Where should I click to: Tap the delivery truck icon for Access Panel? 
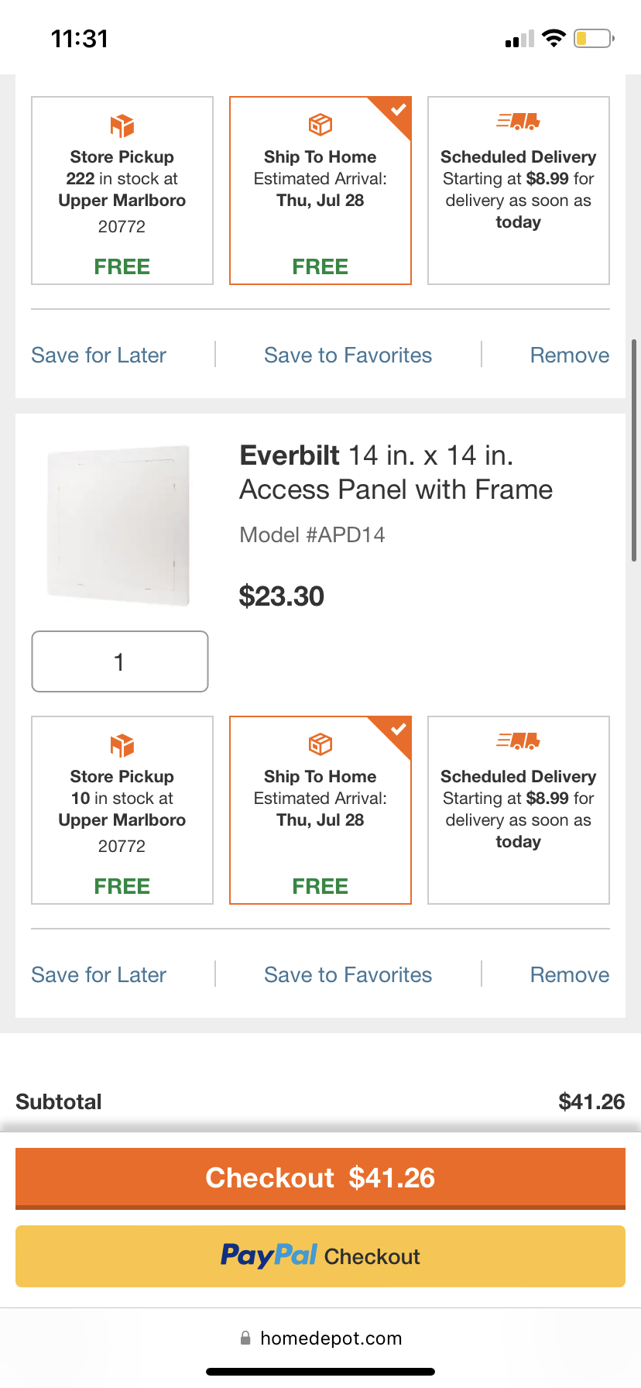(518, 741)
